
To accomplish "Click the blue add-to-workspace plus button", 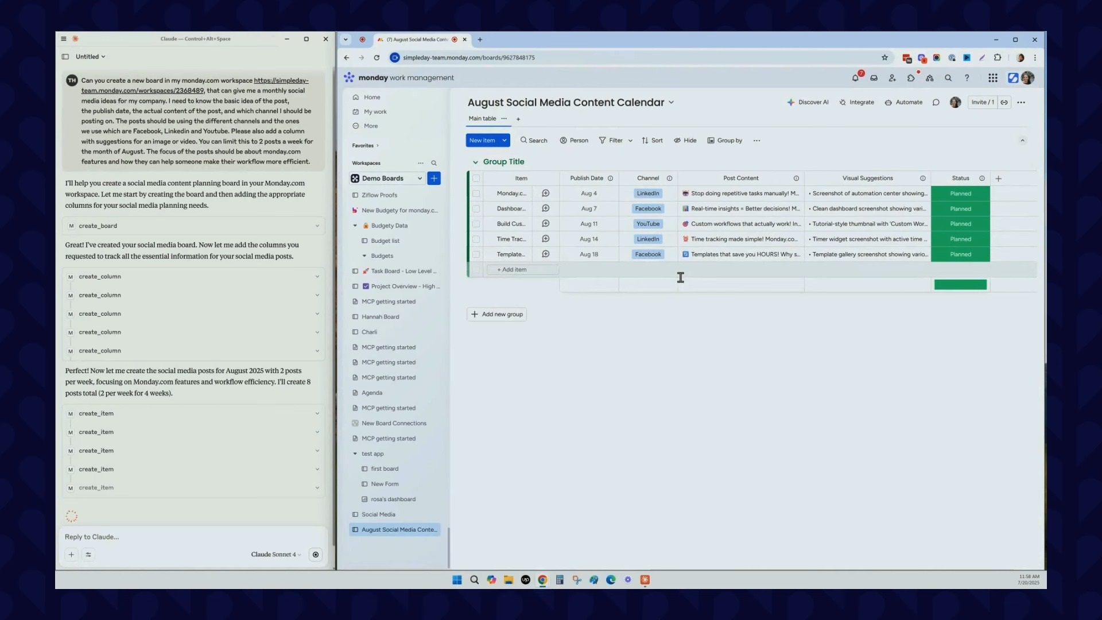I will coord(434,179).
